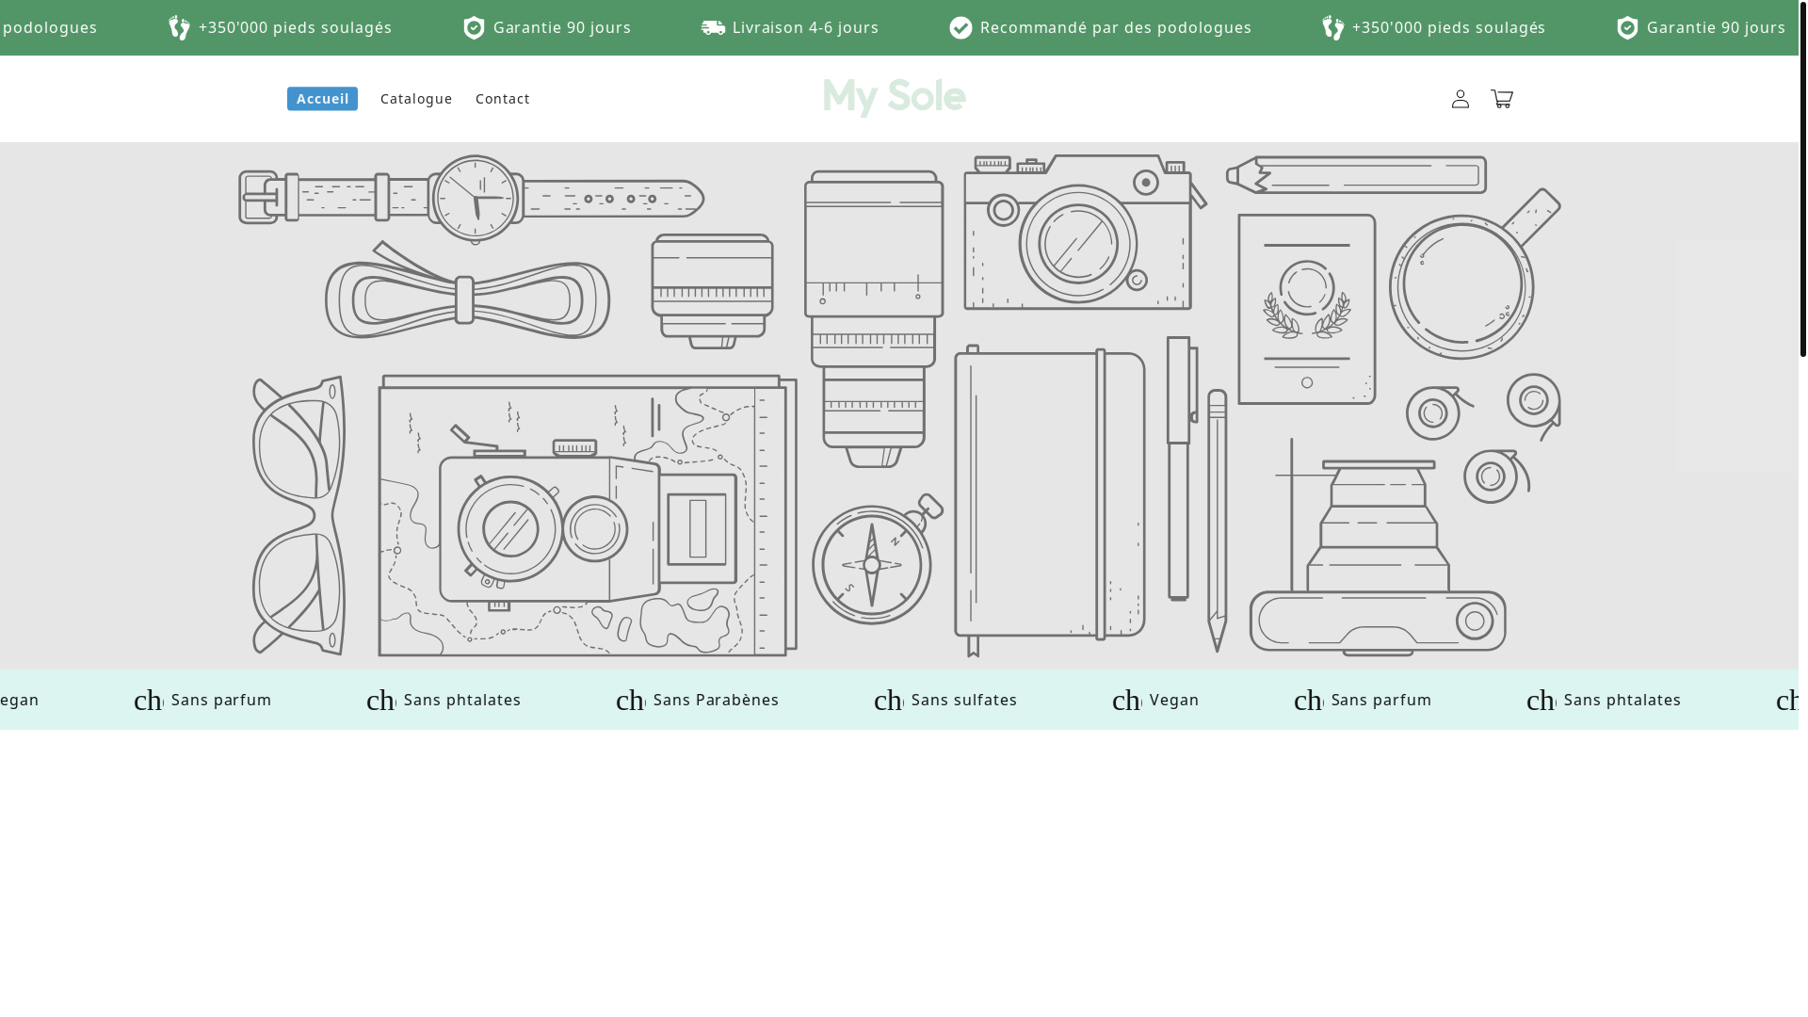Click the icon beside Sans phtalates
This screenshot has height=1017, width=1808.
click(380, 700)
